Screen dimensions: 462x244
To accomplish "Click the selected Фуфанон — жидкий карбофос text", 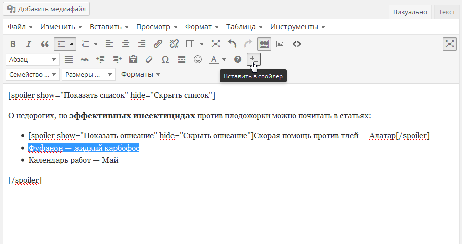I will click(x=84, y=148).
